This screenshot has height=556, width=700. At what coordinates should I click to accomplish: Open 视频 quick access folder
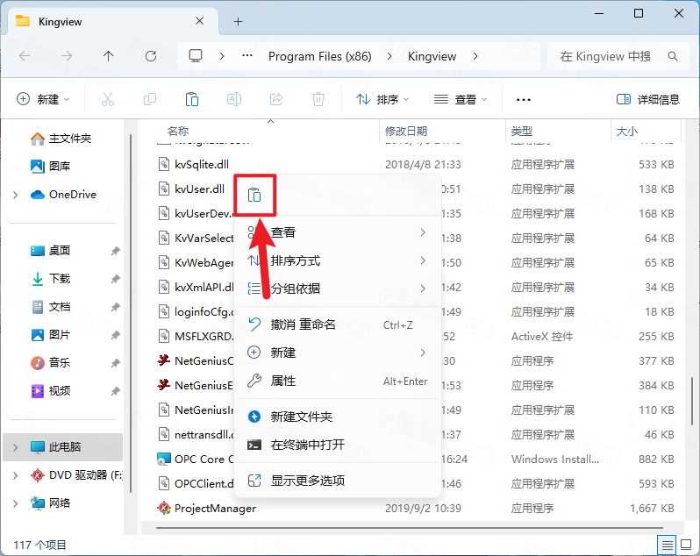tap(51, 391)
